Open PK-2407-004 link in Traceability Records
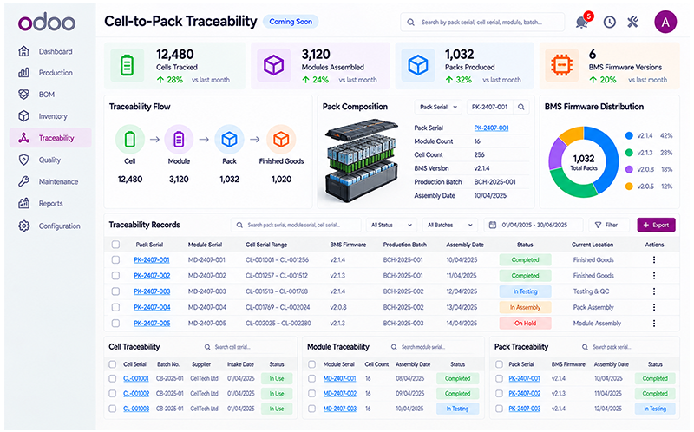Screen dimensions: 694x432 (152, 307)
